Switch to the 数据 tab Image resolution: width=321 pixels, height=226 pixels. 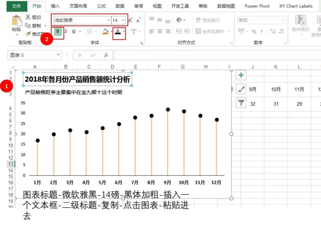(x=120, y=6)
